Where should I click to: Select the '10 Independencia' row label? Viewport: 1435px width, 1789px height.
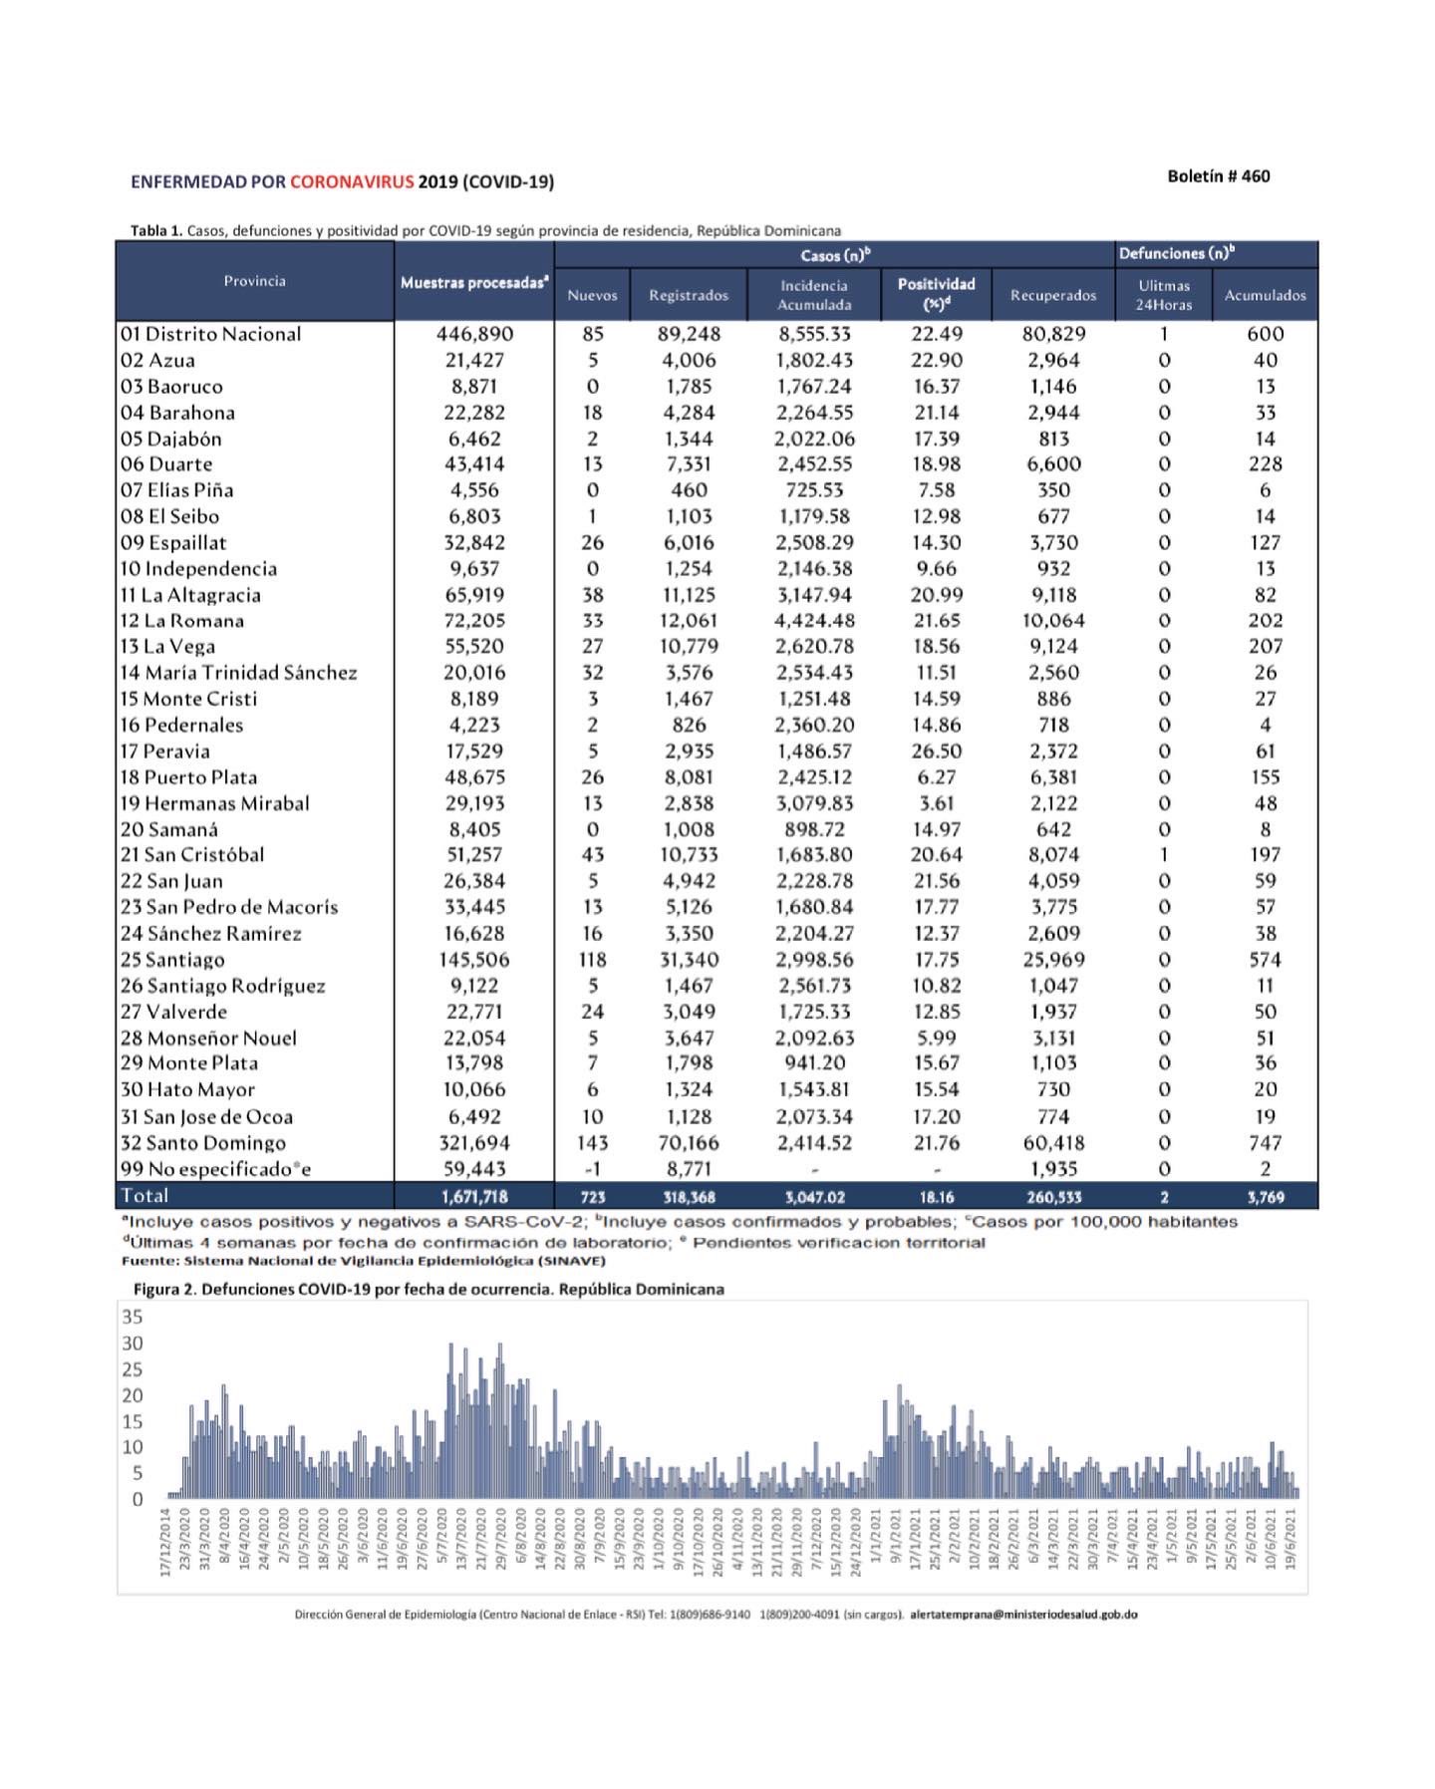point(198,568)
